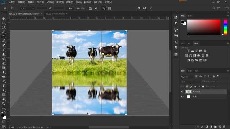
Task: Commit the crop with the checkmark
Action: coord(151,8)
